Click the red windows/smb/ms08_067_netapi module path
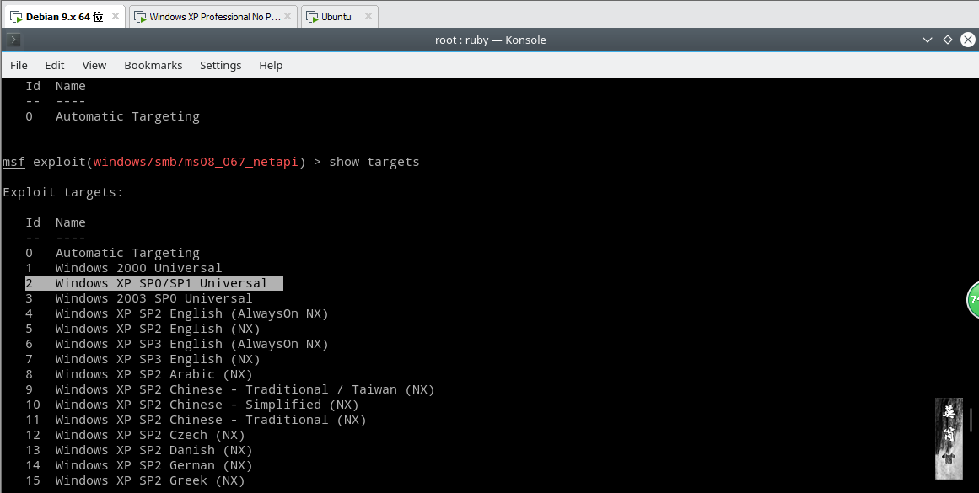979x493 pixels. [x=196, y=163]
